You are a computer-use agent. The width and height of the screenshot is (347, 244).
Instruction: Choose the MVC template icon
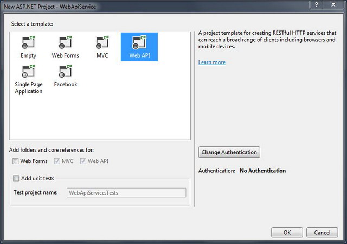102,42
